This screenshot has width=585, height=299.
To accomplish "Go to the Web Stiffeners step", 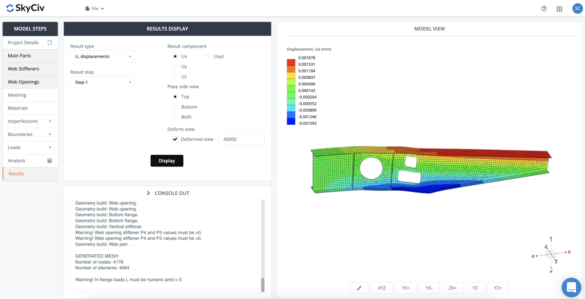I will (30, 69).
